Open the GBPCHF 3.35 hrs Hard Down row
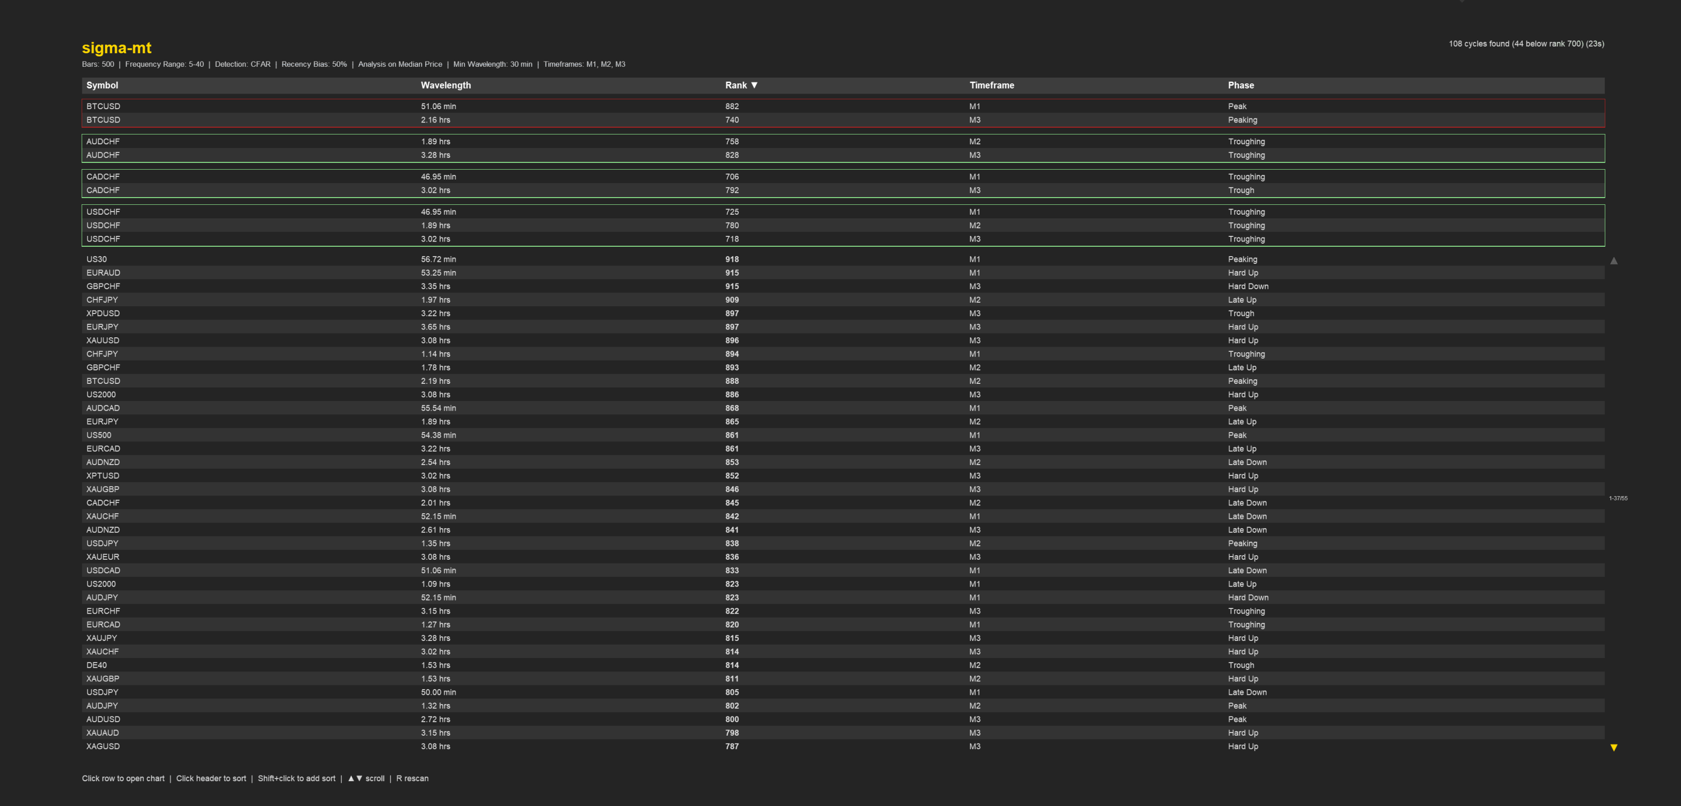Image resolution: width=1681 pixels, height=806 pixels. [x=436, y=287]
